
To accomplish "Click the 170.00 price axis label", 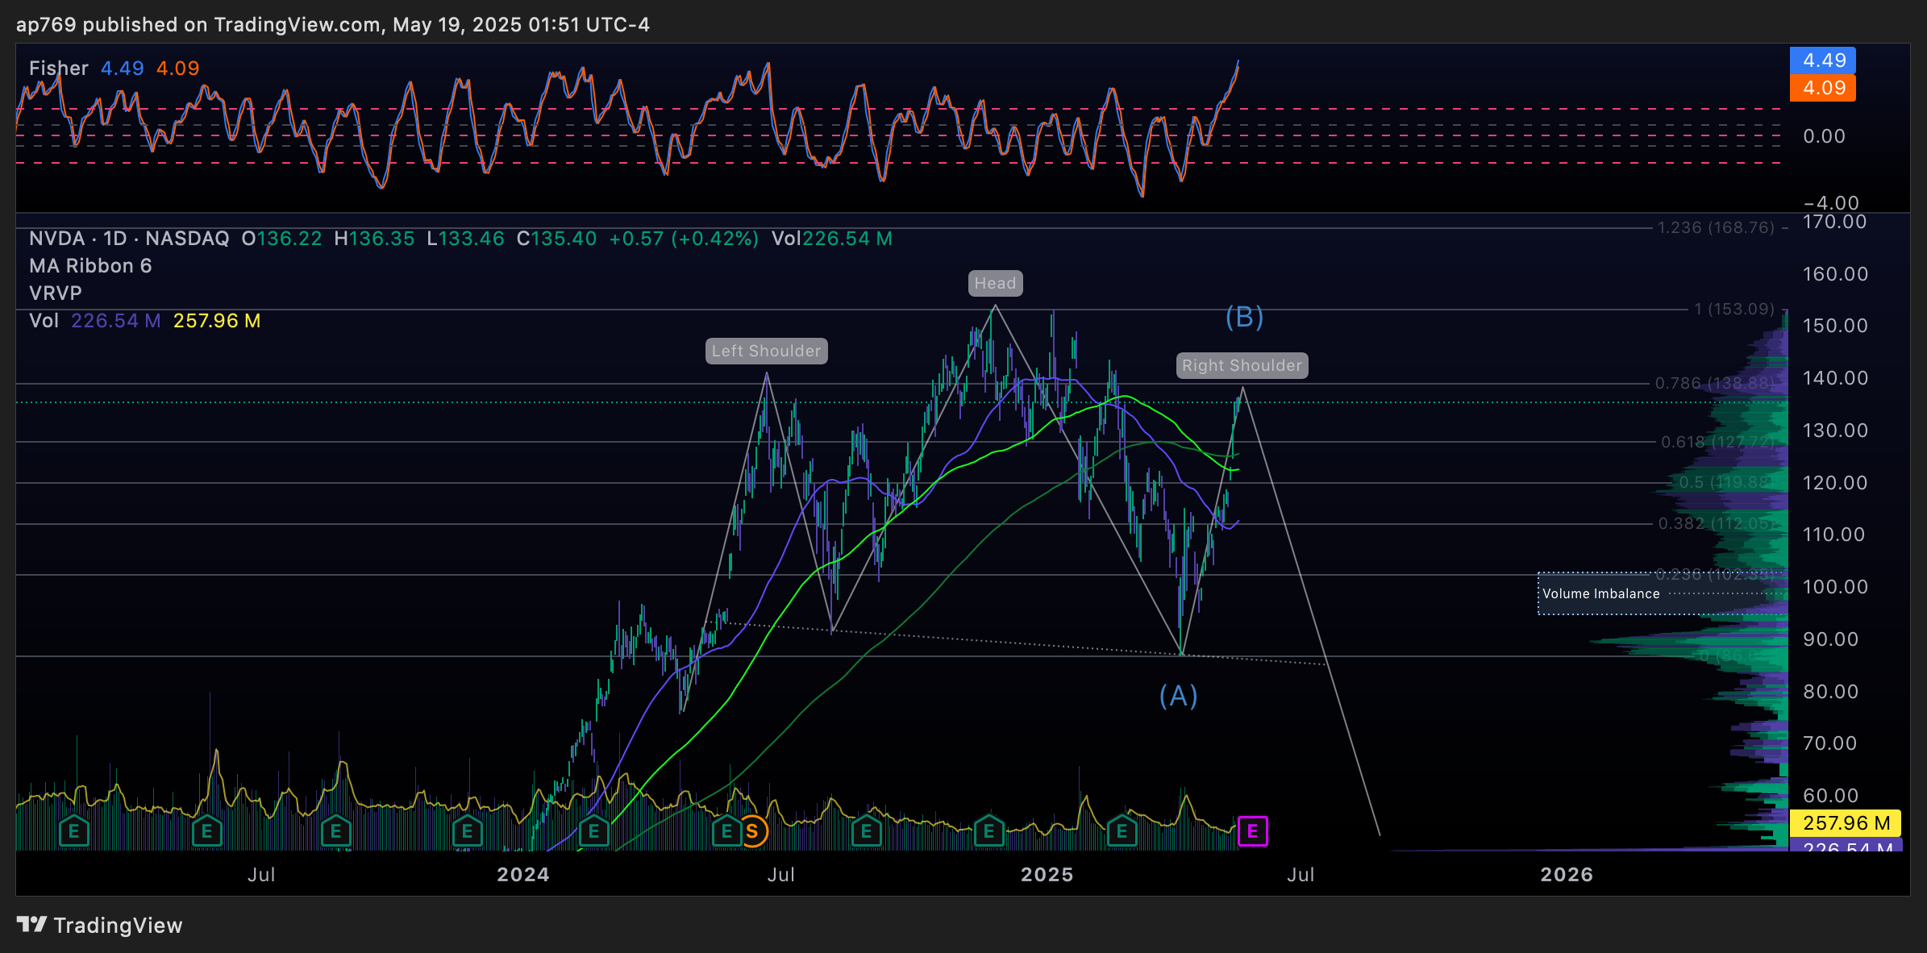I will [1835, 222].
